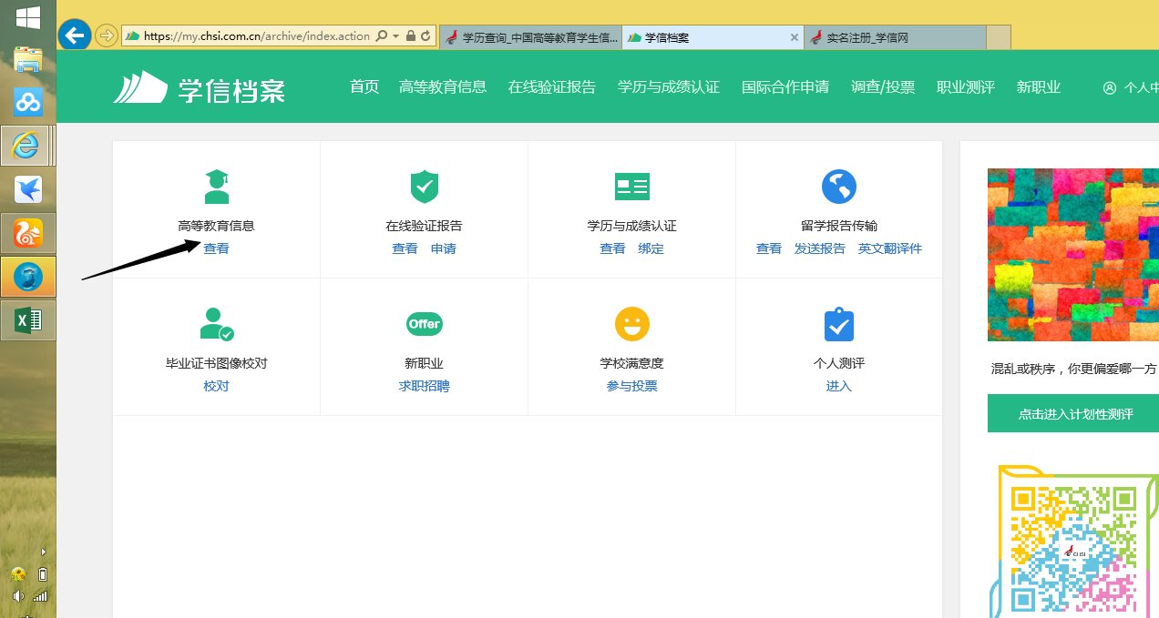Click the 学历与成绩认证 card icon
Screen dimensions: 1159x618
(631, 187)
